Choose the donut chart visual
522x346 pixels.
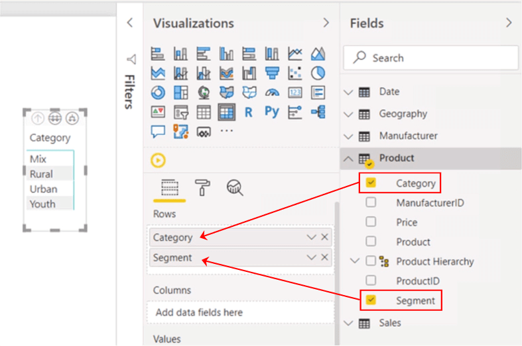tap(158, 93)
